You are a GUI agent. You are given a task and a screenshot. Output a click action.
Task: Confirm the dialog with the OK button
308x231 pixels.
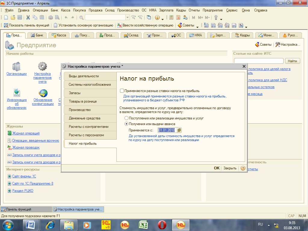pos(217,168)
